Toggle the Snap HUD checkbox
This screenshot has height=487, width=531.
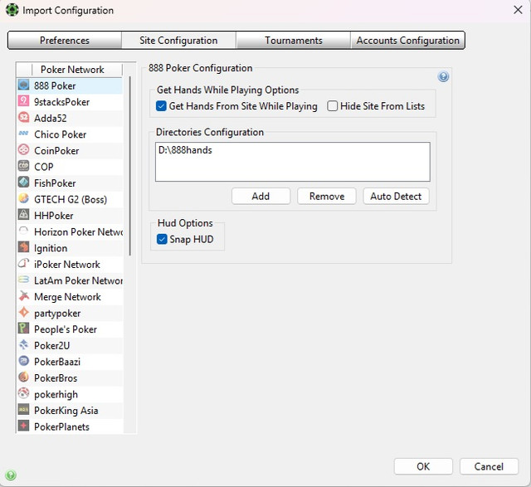162,240
